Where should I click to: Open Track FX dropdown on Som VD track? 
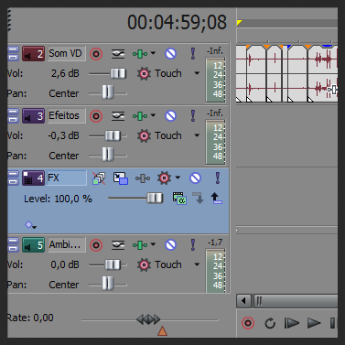point(153,53)
